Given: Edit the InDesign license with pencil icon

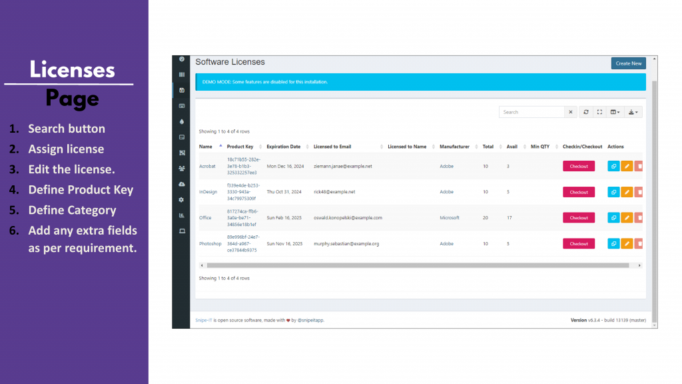Looking at the screenshot, I should (627, 192).
